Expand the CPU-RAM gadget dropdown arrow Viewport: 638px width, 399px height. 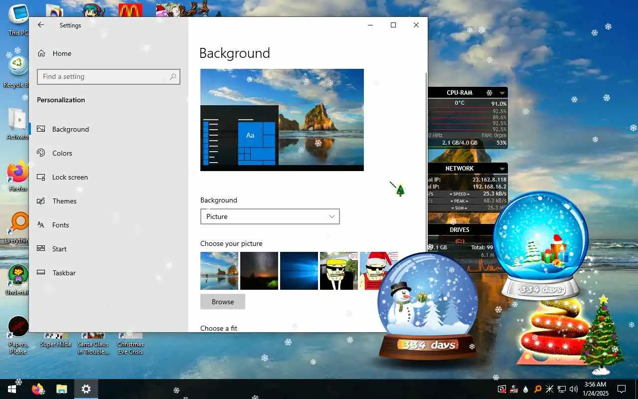[x=502, y=93]
